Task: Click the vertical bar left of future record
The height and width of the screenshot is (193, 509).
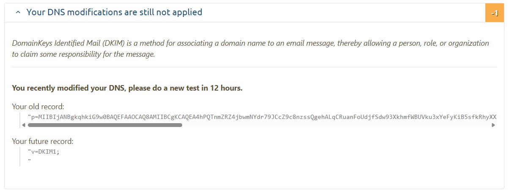Action: click(x=20, y=156)
